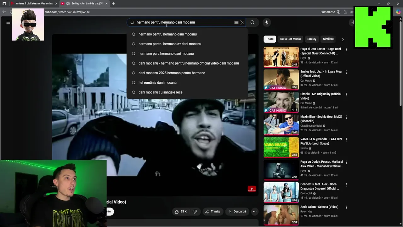Open channel name OkapiSoundOfficial
Screen dimensions: 403x227
(311, 126)
